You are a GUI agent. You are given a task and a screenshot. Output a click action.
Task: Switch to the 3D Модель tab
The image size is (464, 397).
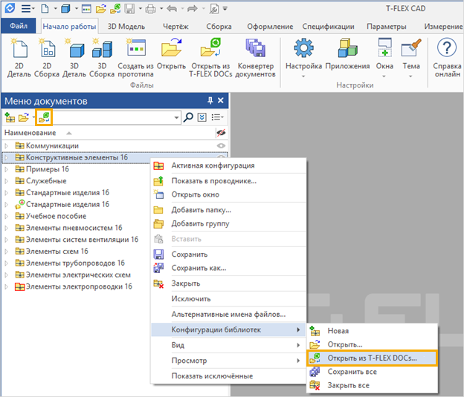128,26
